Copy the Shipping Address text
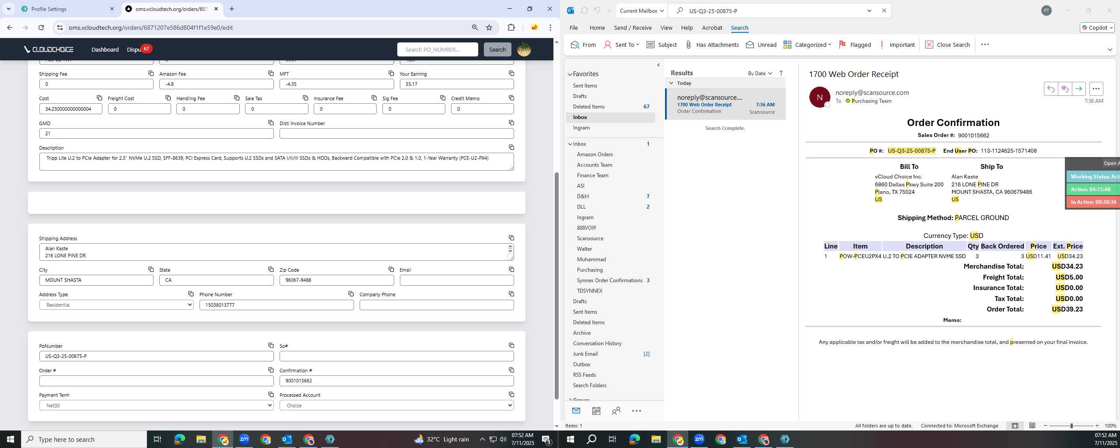The height and width of the screenshot is (448, 1120). (511, 238)
